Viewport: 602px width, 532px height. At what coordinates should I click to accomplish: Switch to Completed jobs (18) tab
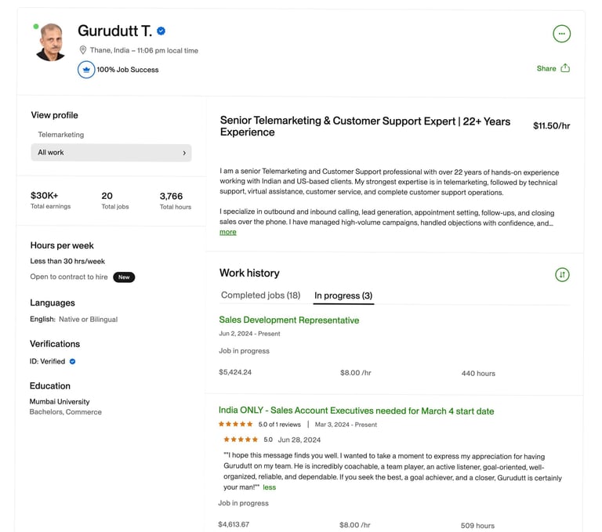coord(260,295)
